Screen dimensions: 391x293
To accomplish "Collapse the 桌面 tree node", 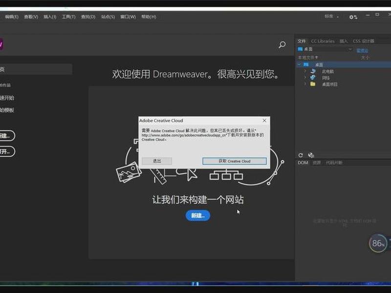I will pos(299,64).
